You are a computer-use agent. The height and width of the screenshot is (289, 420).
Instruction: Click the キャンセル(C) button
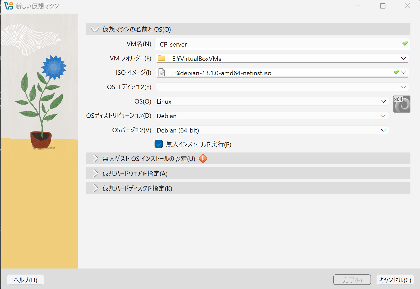[x=395, y=280]
